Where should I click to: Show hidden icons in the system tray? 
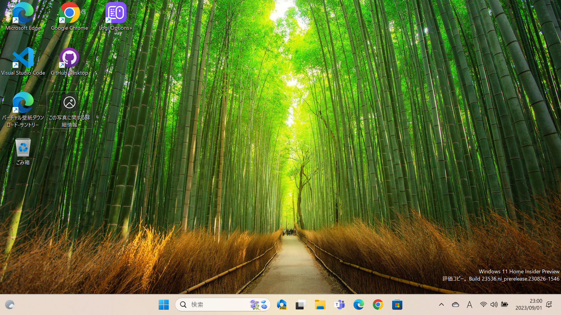click(x=441, y=304)
